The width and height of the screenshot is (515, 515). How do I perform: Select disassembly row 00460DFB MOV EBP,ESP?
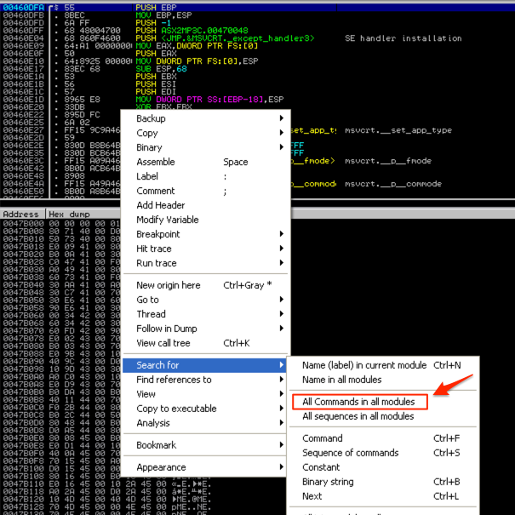[257, 15]
